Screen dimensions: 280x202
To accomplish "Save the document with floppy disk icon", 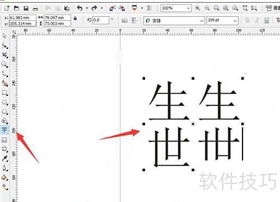I will [26, 8].
